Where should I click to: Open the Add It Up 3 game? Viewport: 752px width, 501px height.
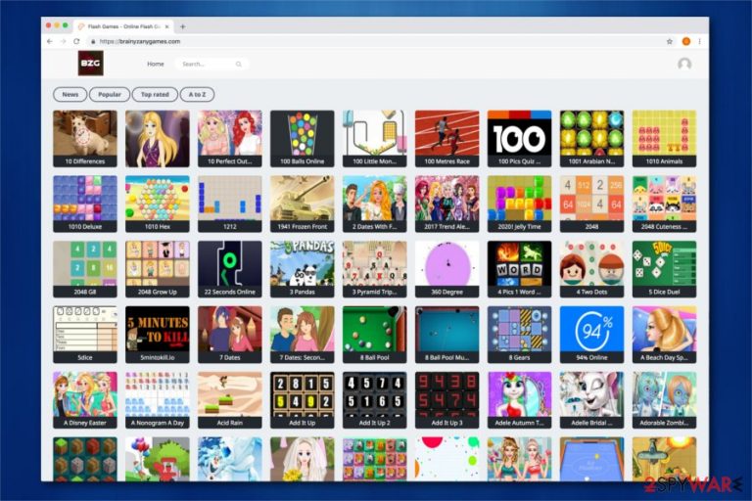pyautogui.click(x=446, y=400)
